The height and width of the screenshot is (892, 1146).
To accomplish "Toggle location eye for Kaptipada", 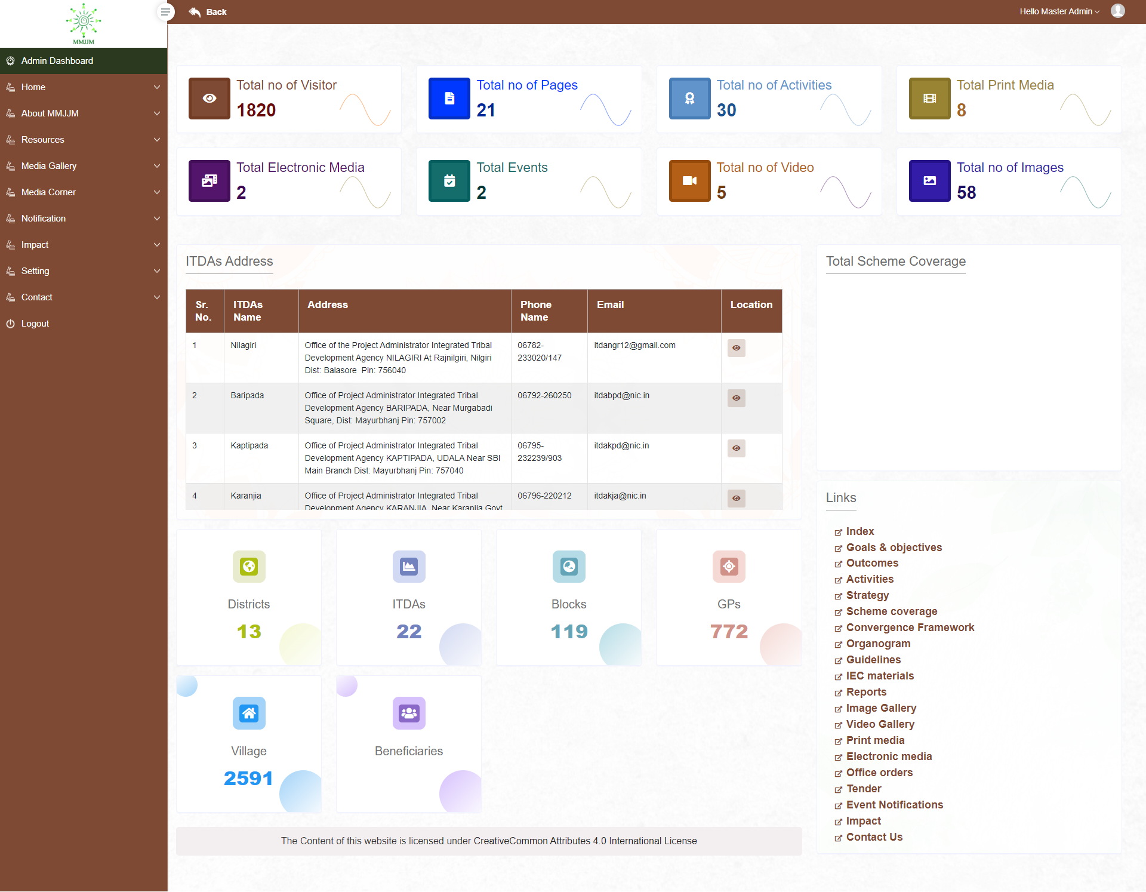I will [x=736, y=448].
